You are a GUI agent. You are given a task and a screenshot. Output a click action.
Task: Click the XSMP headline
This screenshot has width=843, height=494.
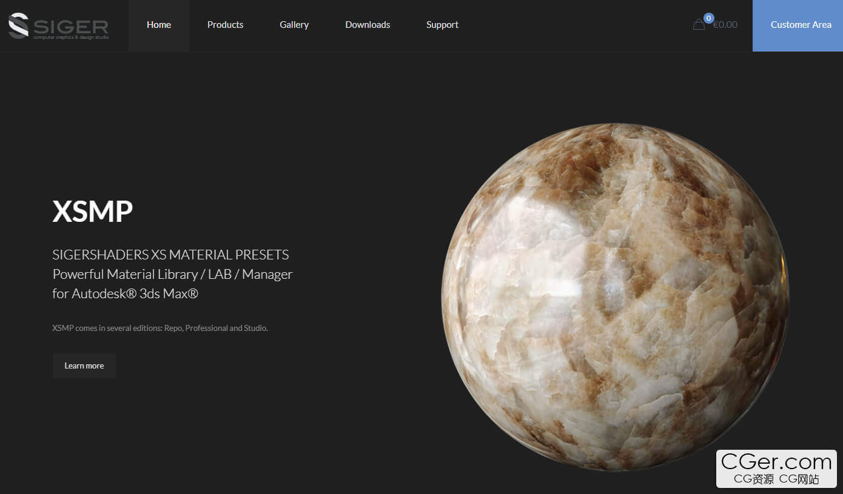point(92,212)
